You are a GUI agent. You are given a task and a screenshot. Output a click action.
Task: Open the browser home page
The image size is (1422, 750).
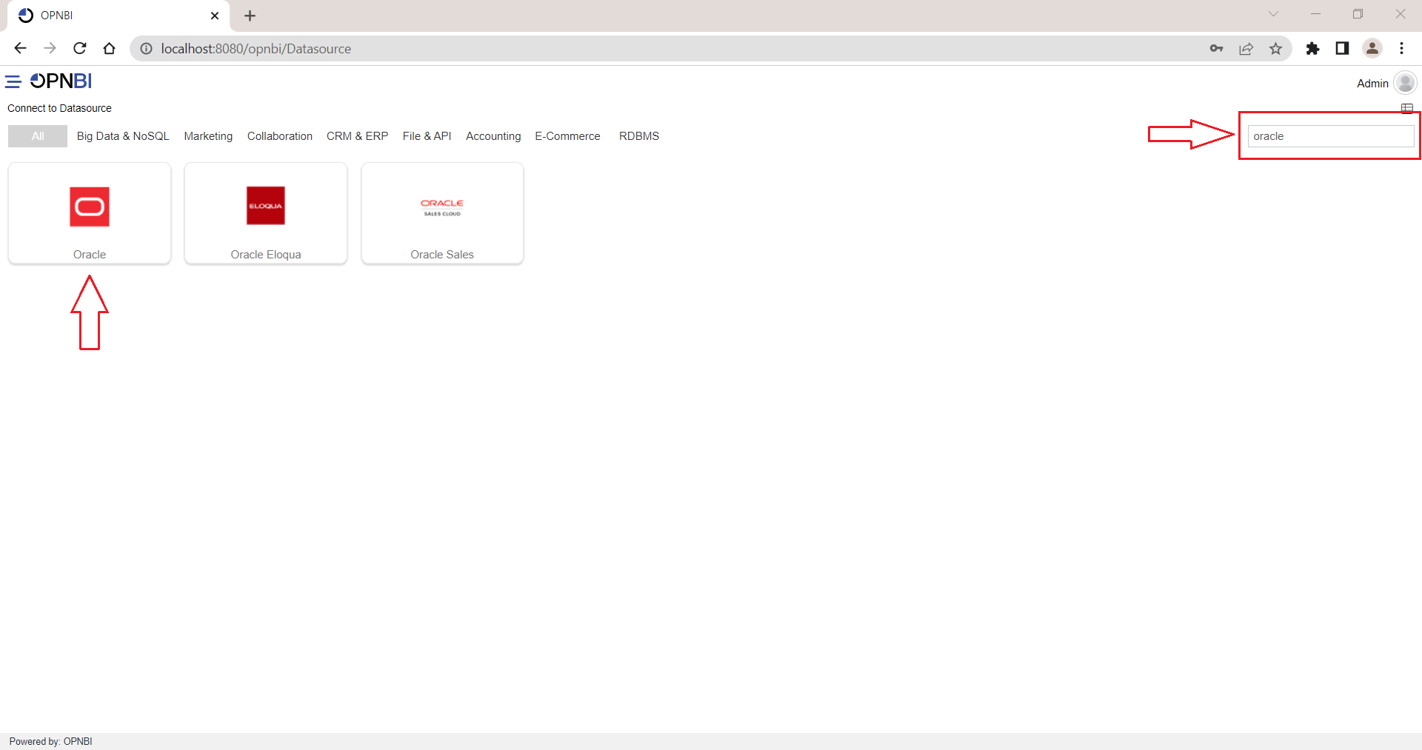point(110,48)
